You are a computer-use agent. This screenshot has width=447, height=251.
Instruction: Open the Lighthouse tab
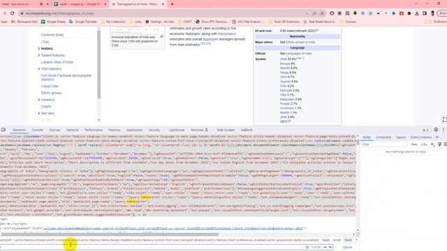tap(177, 130)
